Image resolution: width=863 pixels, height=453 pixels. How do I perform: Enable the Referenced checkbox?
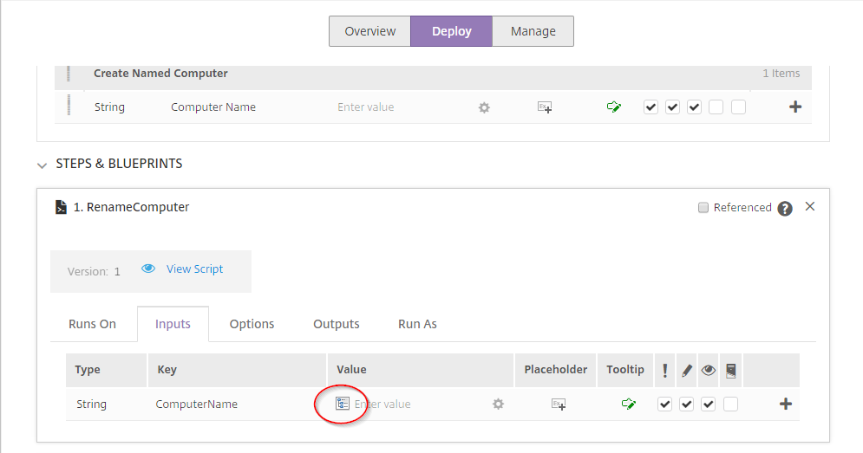point(703,208)
